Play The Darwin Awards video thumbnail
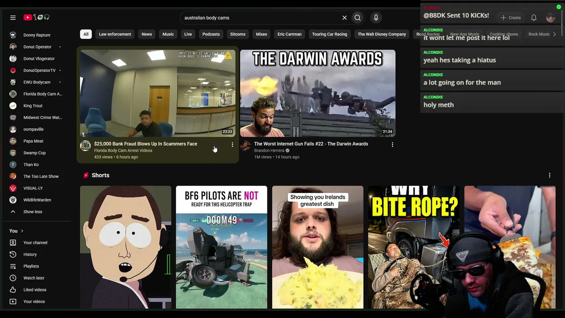The height and width of the screenshot is (318, 565). click(x=318, y=93)
